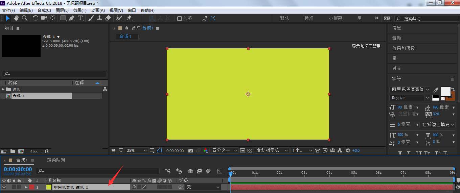Open the 效果和预设 panel

[403, 48]
